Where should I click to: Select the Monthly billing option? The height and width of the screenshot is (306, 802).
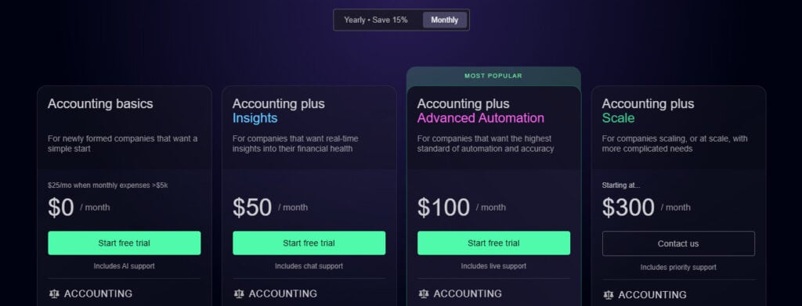tap(445, 20)
